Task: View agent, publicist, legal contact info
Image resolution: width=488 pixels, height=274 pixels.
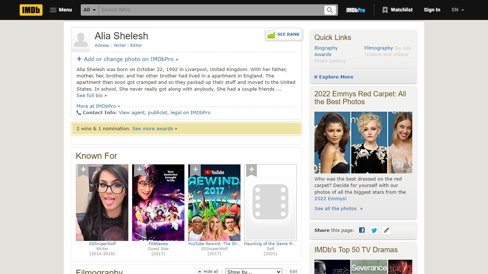Action: click(x=165, y=113)
